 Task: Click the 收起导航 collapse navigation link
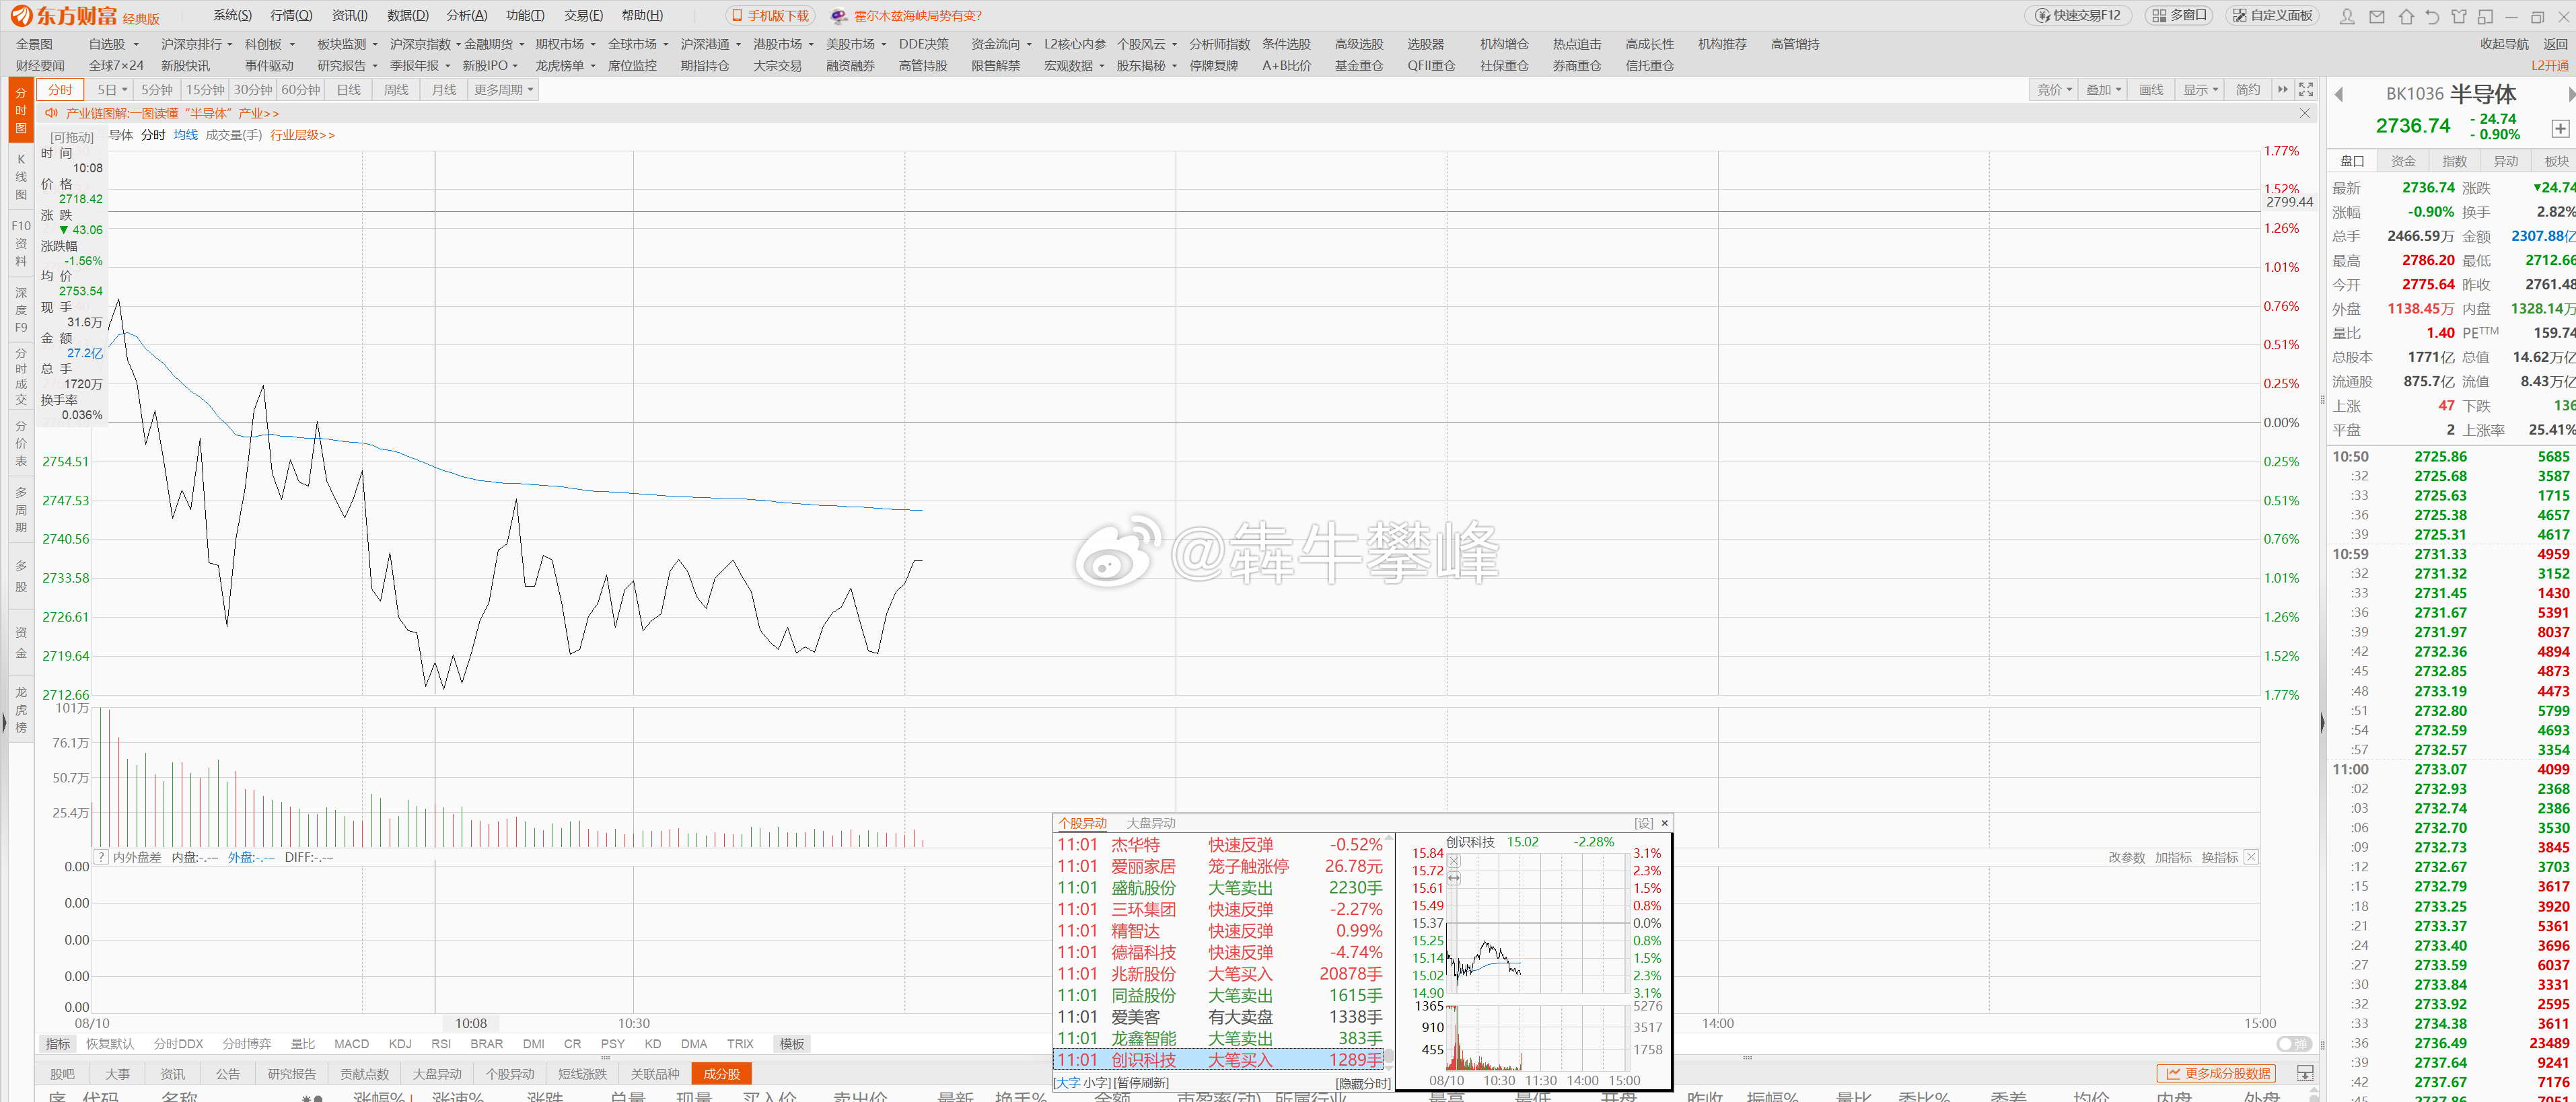pyautogui.click(x=2504, y=44)
